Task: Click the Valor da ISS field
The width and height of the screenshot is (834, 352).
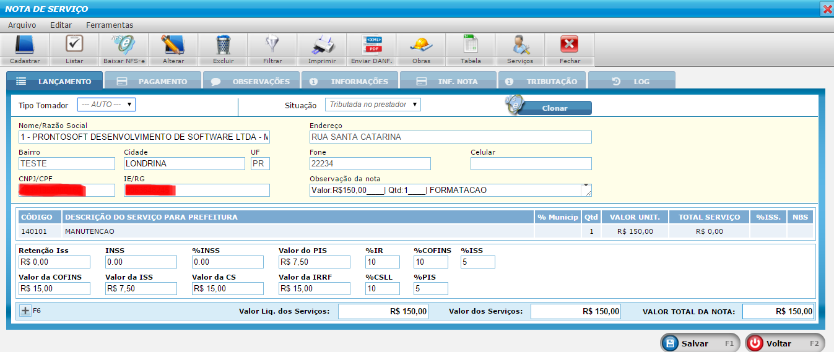Action: 141,288
